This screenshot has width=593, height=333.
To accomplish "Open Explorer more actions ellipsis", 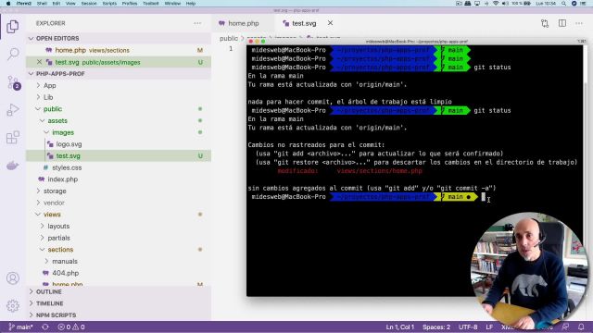I will (197, 23).
